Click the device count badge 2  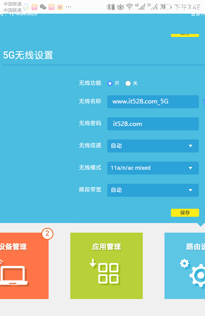tap(47, 234)
